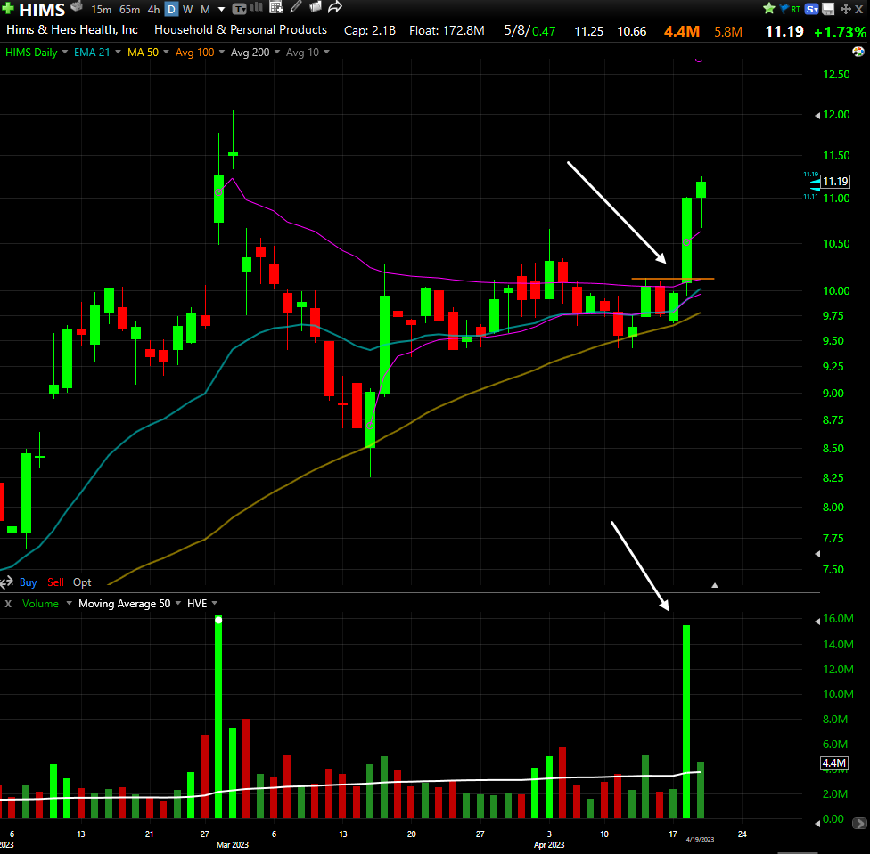This screenshot has width=870, height=854.
Task: Select the M monthly timeframe
Action: point(205,10)
